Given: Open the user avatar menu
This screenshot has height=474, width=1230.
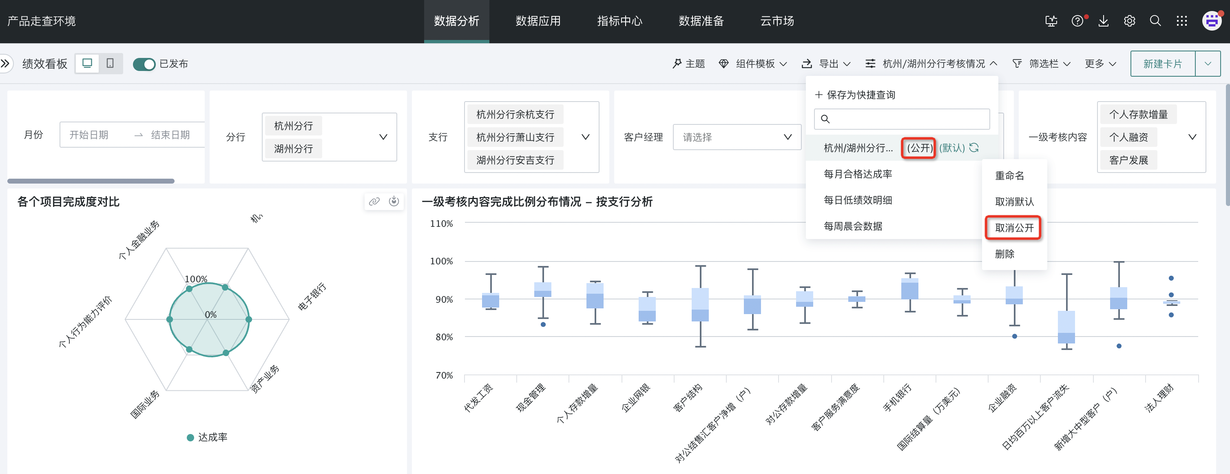Looking at the screenshot, I should pos(1212,21).
